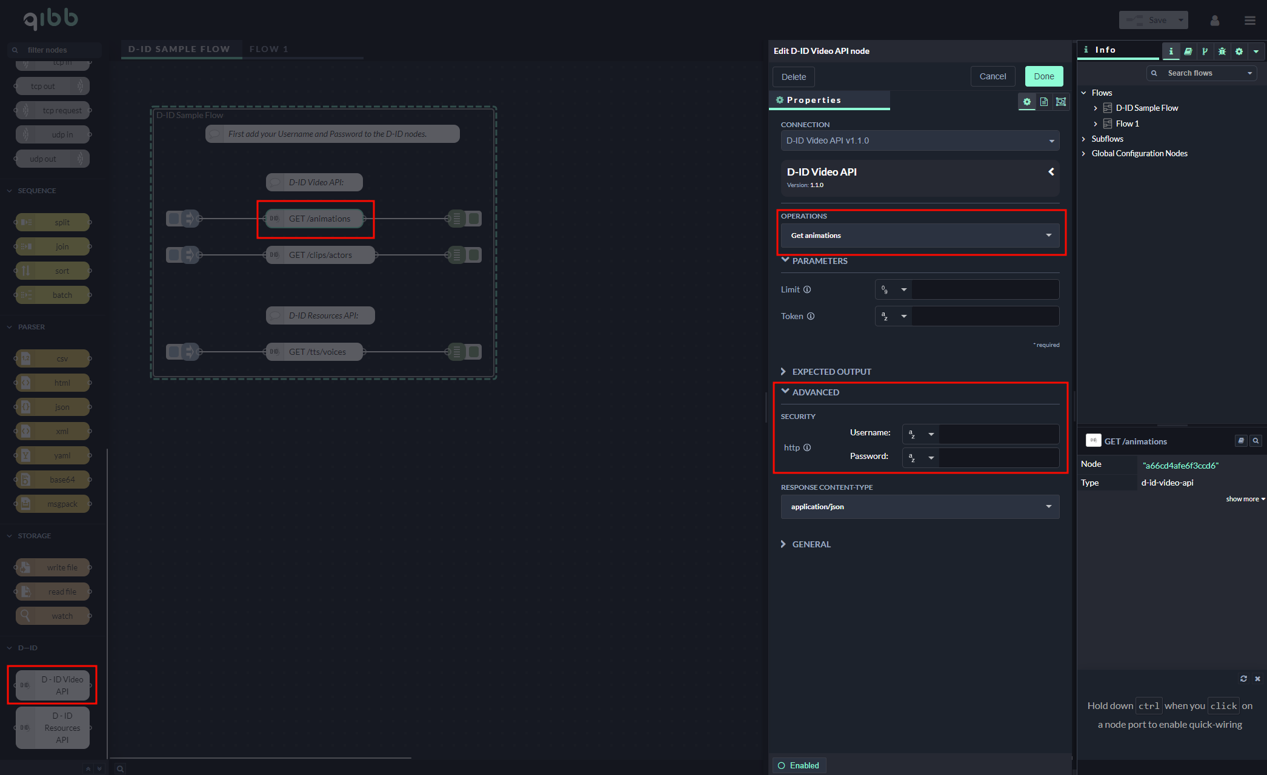
Task: Open node appearance settings icon
Action: (x=1060, y=102)
